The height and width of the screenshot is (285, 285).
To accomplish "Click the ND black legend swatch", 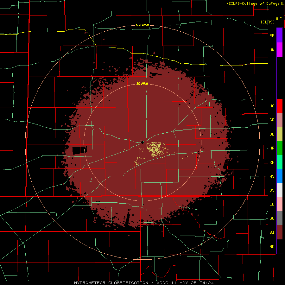I will [x=280, y=246].
